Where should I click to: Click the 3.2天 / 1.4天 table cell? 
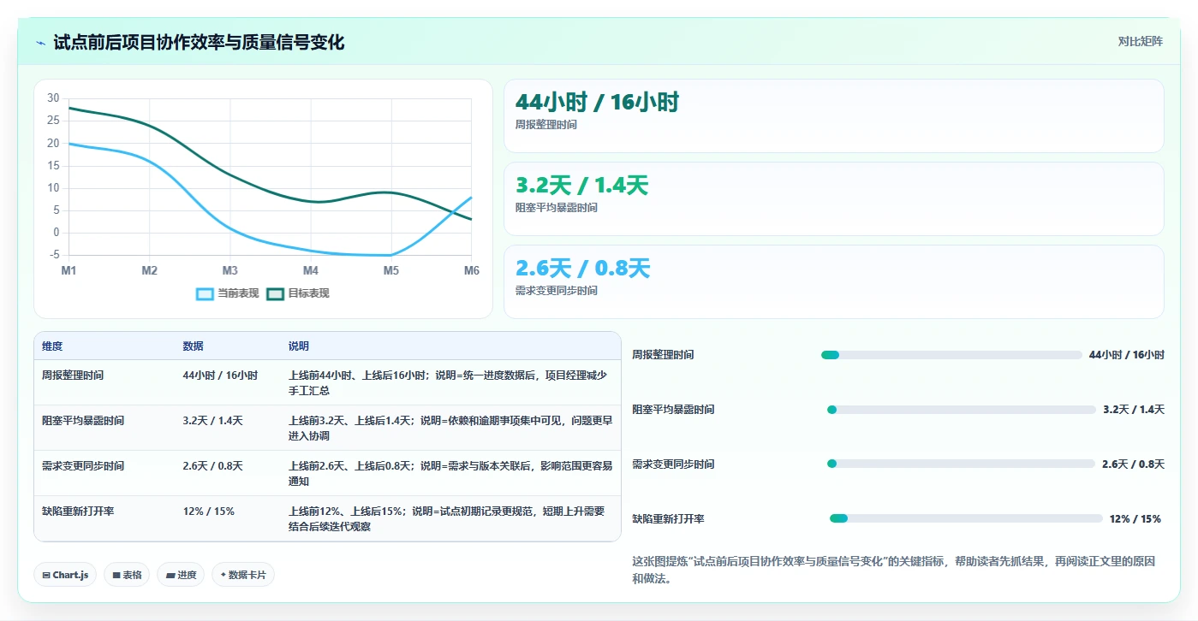[212, 421]
